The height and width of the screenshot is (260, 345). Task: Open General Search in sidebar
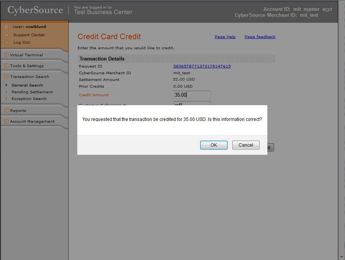pos(27,85)
